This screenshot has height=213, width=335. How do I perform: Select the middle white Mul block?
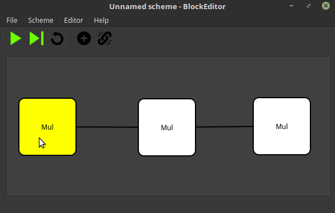167,127
